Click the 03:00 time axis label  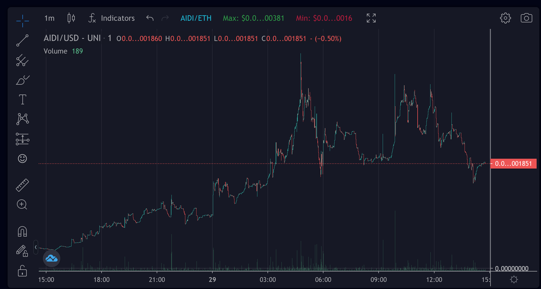(x=268, y=280)
